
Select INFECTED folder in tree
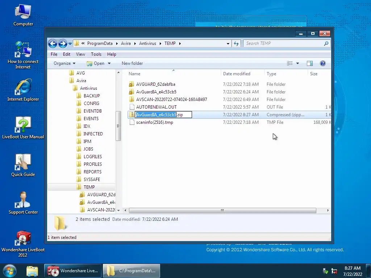93,134
